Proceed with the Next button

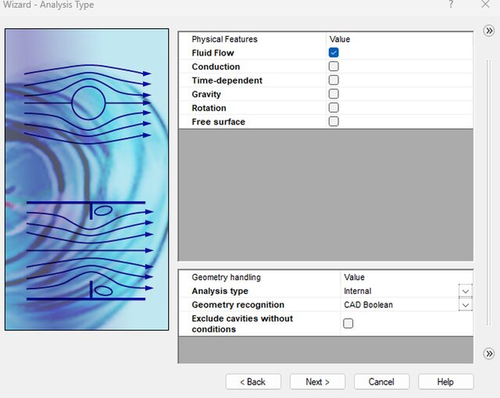point(317,382)
